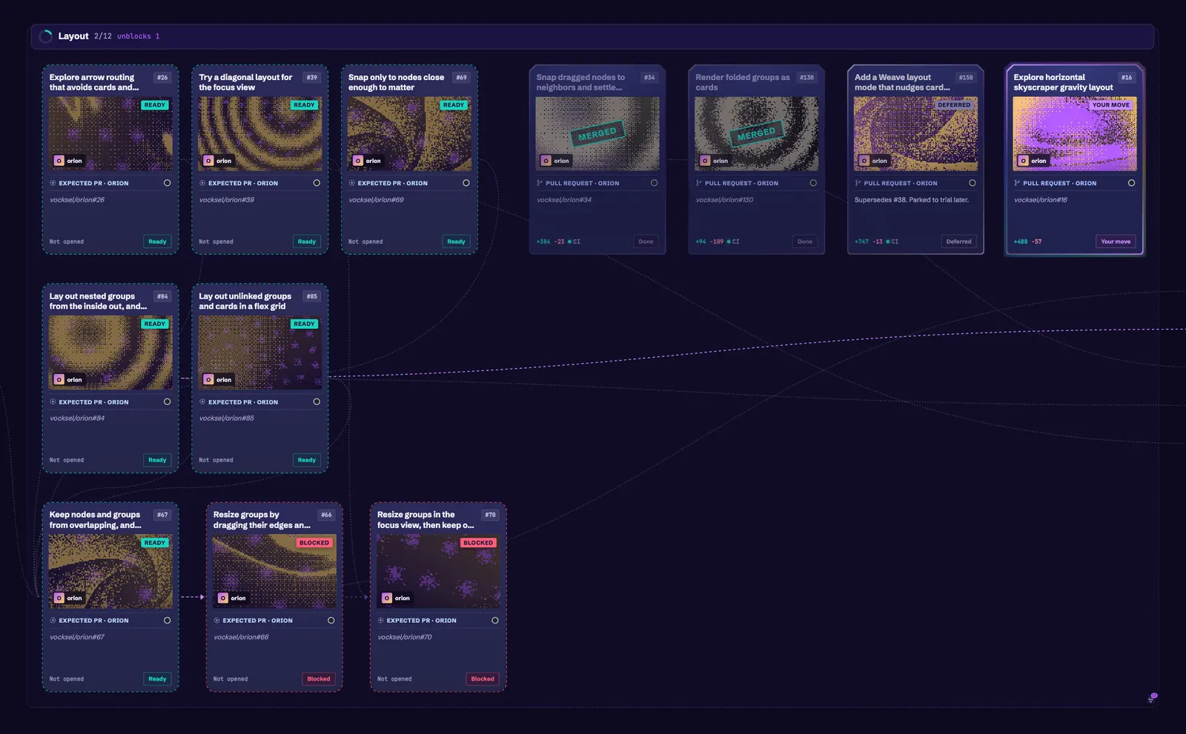Click orion avatar on Weave layout card #150
The width and height of the screenshot is (1186, 734).
[864, 161]
